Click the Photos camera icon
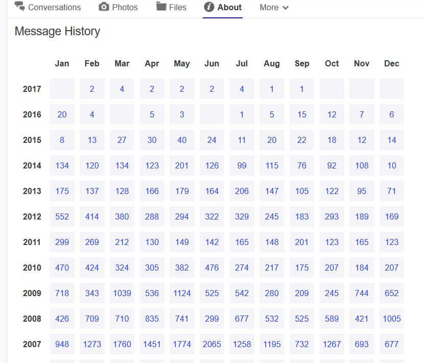423x363 pixels. (x=104, y=7)
